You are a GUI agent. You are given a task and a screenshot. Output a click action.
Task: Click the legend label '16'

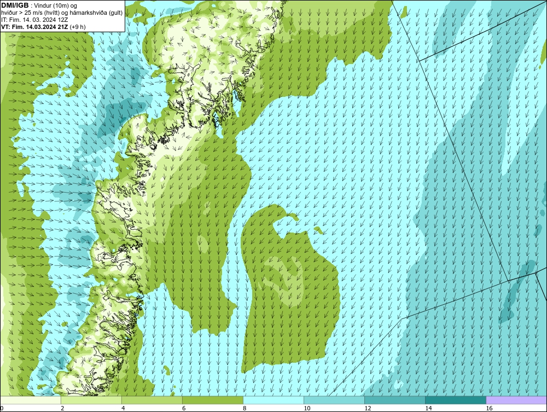[x=488, y=408]
